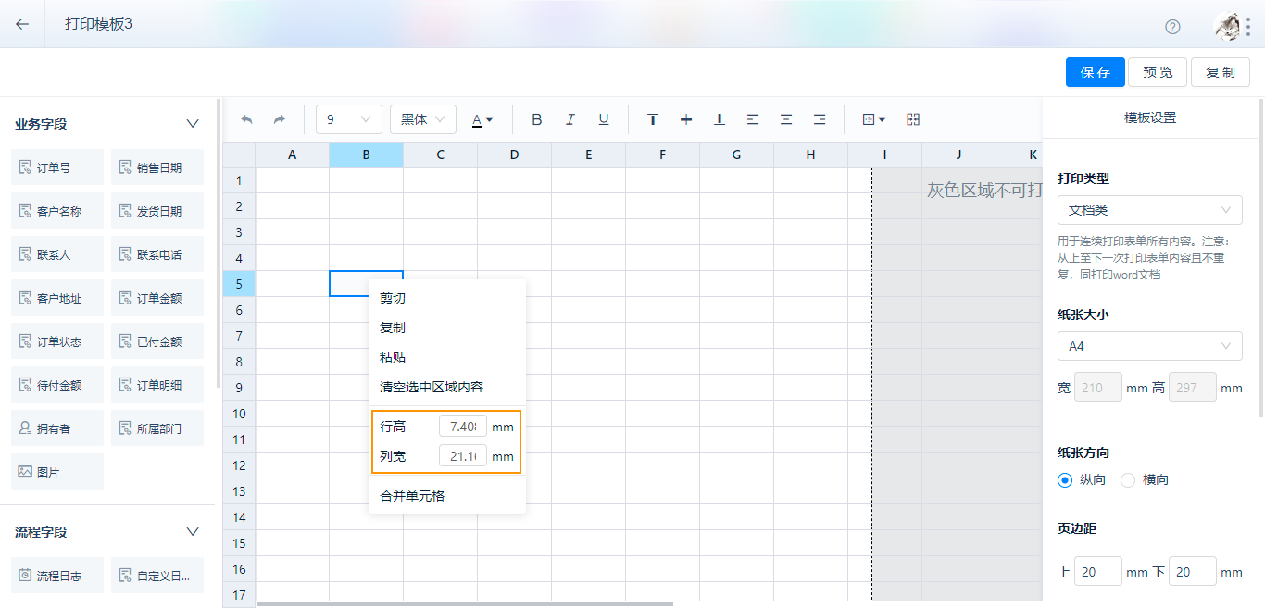Select column header D
1265x608 pixels.
tap(514, 155)
